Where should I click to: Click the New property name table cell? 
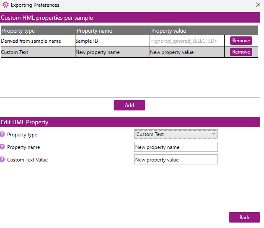pos(112,52)
